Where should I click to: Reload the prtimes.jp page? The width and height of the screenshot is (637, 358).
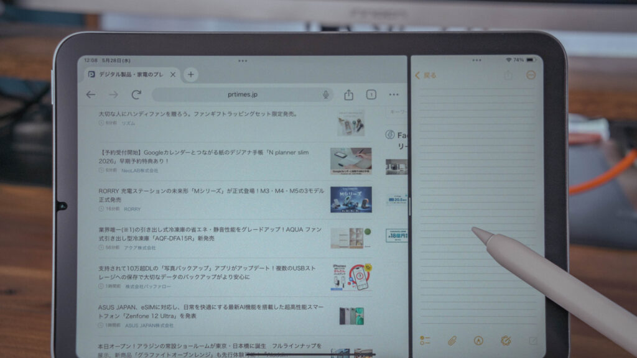pos(136,94)
